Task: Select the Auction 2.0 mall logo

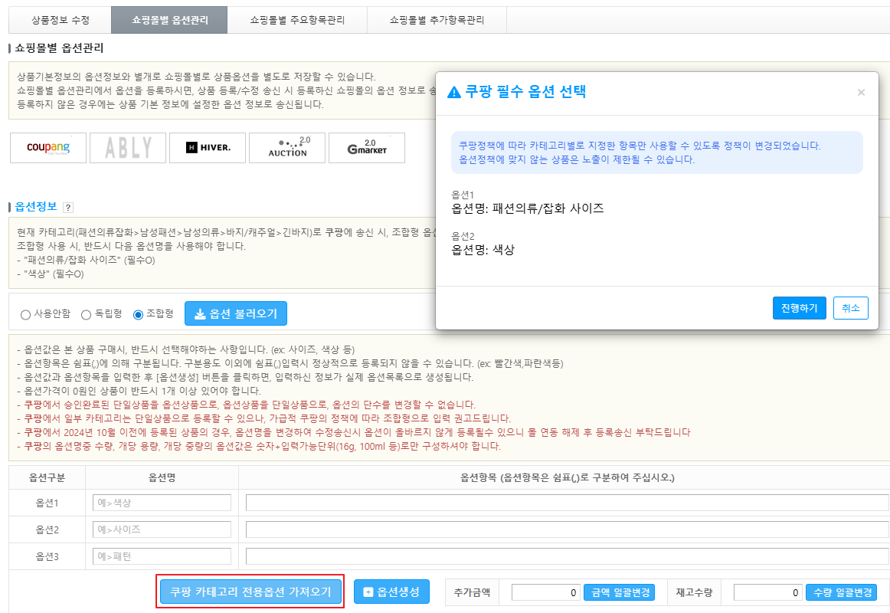Action: pyautogui.click(x=287, y=147)
